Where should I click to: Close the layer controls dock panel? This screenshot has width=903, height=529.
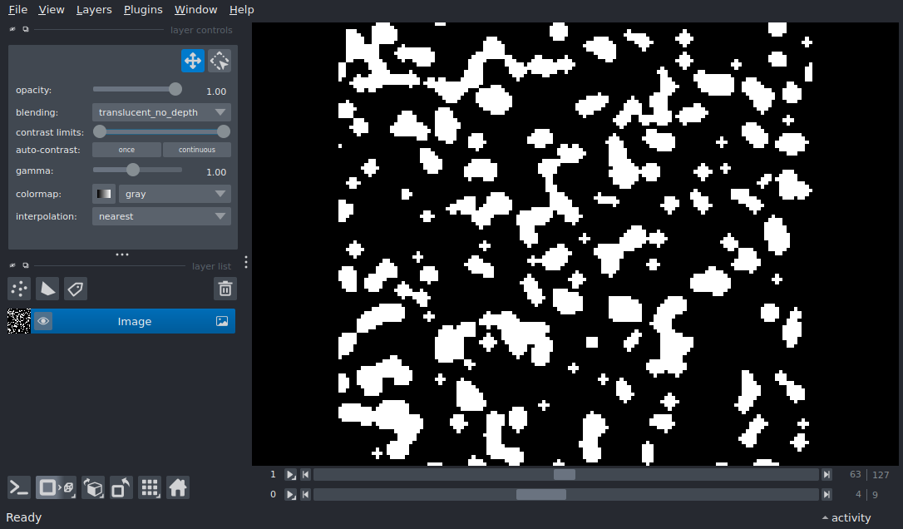click(x=12, y=29)
